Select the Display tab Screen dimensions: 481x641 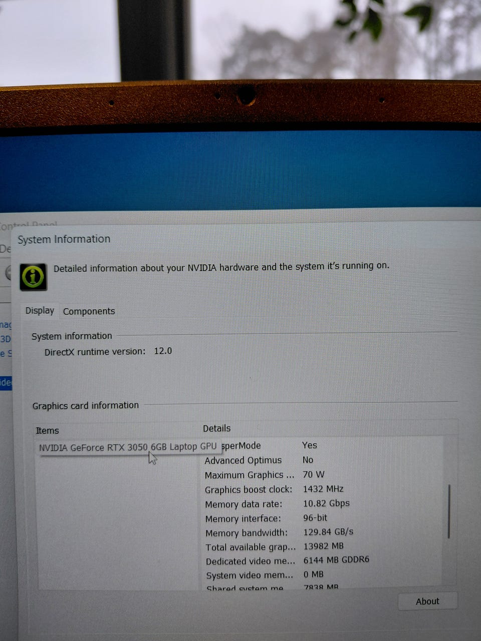click(x=40, y=310)
